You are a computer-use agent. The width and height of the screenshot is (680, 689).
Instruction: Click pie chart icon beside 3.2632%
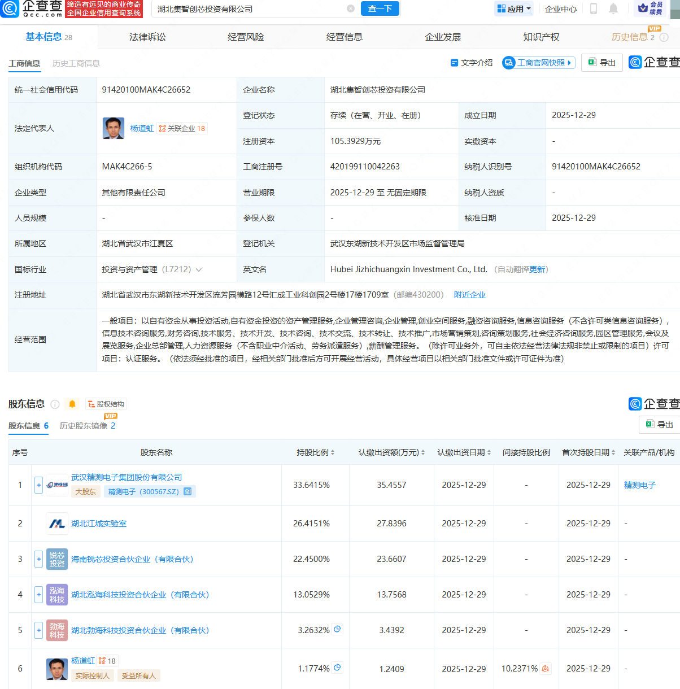tap(337, 629)
